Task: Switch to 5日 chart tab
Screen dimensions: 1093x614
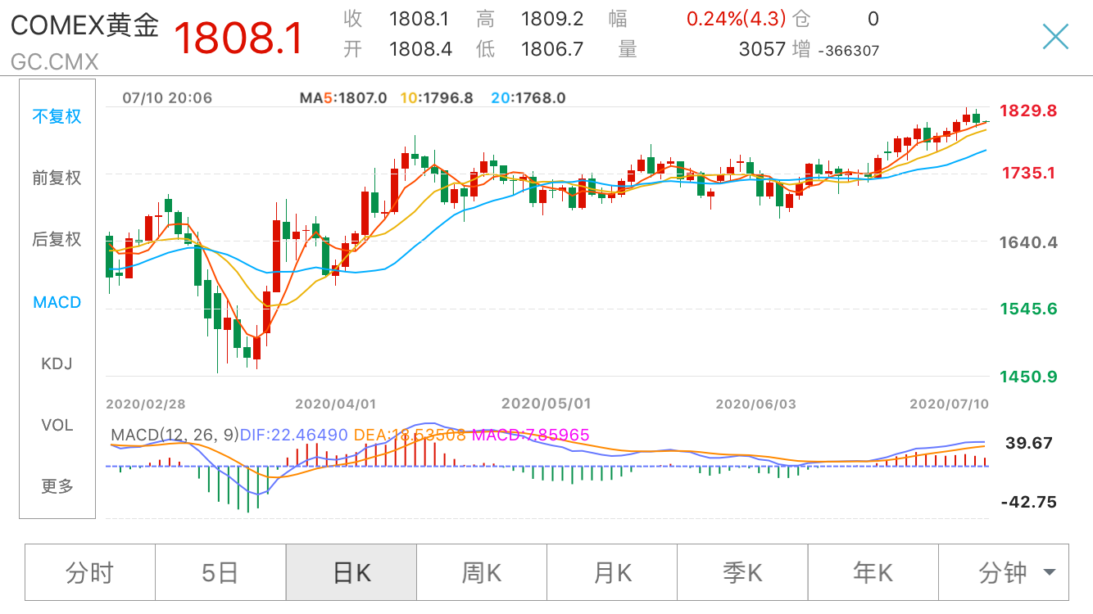Action: tap(220, 572)
